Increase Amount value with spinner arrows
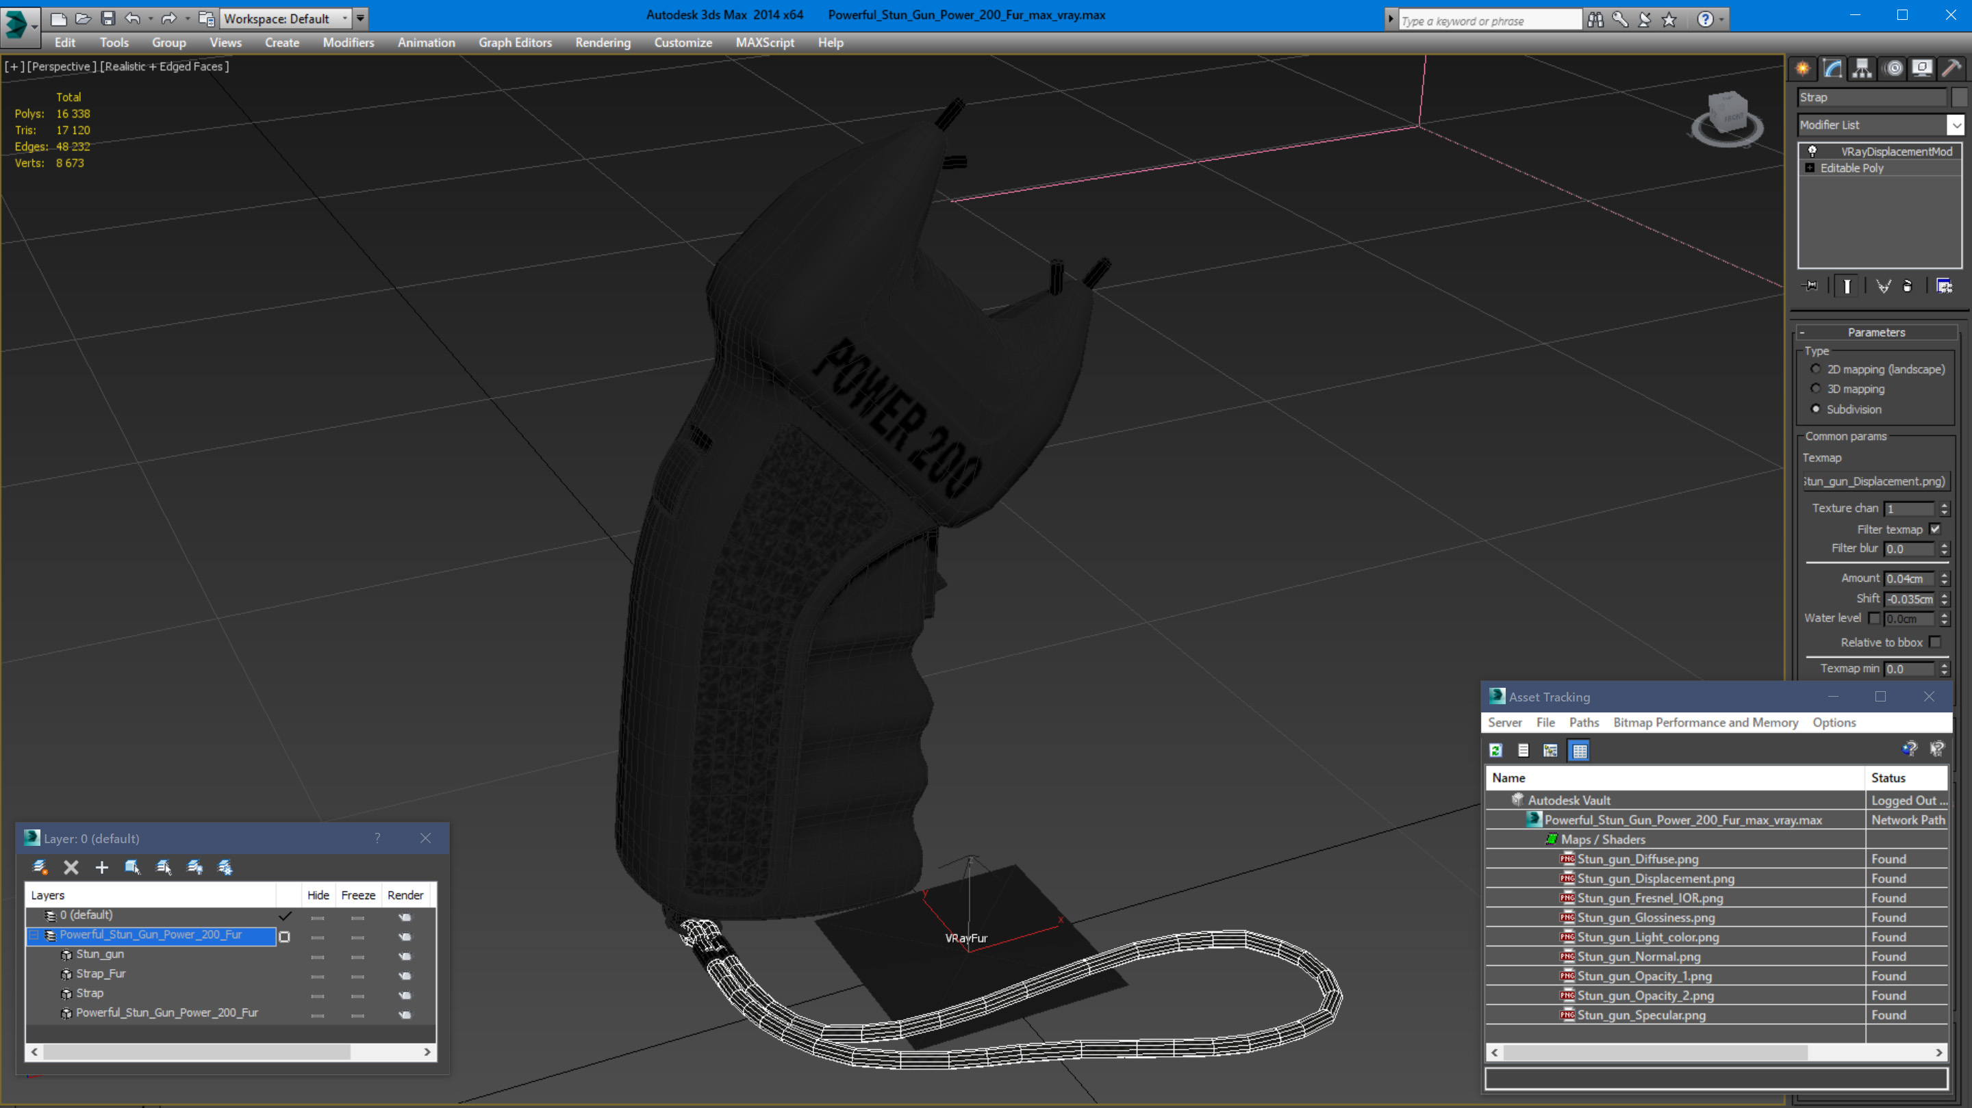The width and height of the screenshot is (1972, 1108). pyautogui.click(x=1945, y=575)
